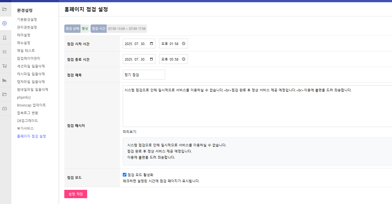Open the folder icon above the settings gear
This screenshot has height=204, width=392.
tap(4, 9)
